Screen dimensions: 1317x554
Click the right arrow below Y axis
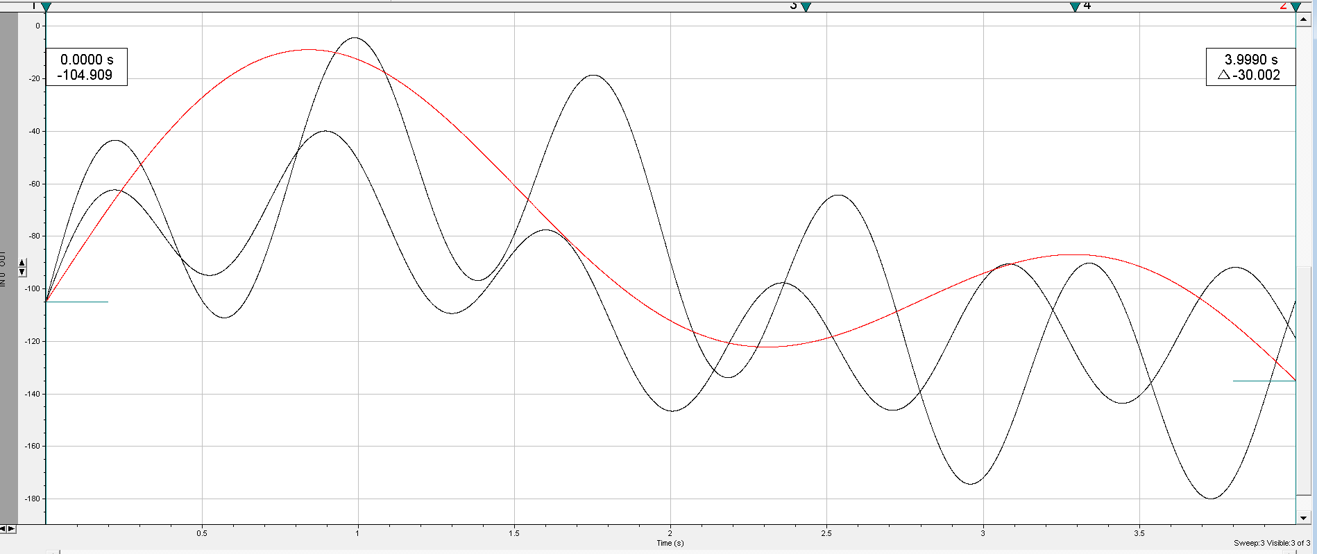point(11,529)
